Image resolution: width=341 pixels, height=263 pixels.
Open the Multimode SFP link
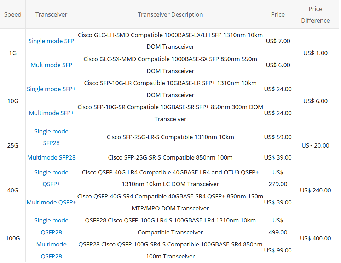[x=51, y=65]
